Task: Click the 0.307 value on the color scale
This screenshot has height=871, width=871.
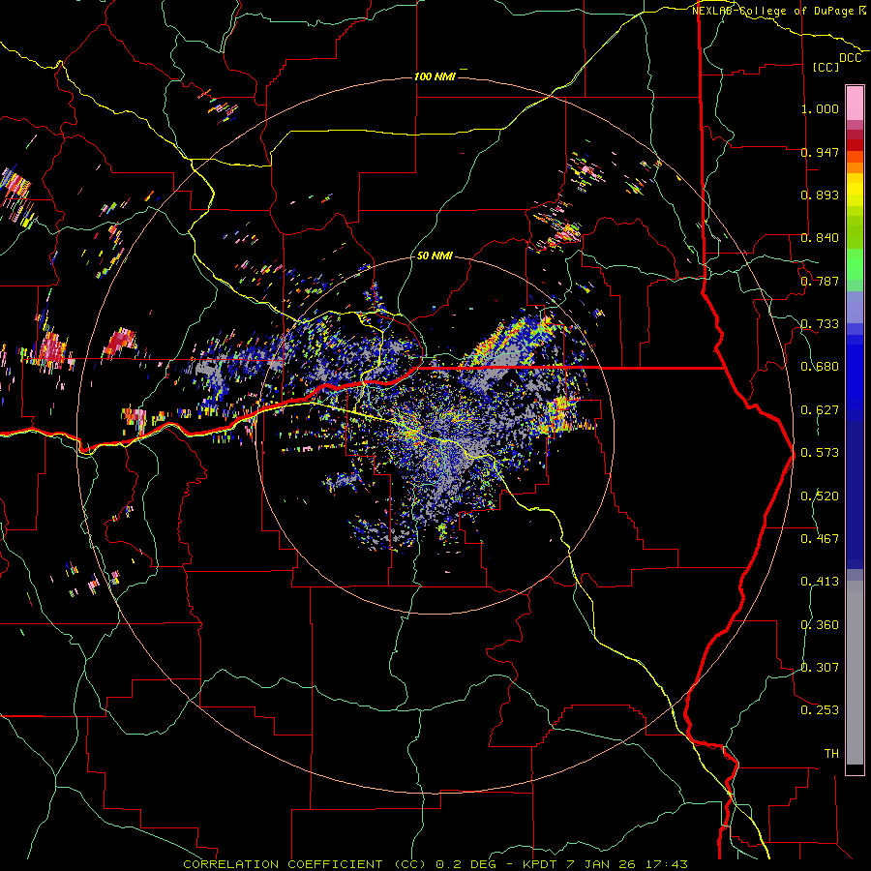Action: (x=820, y=668)
